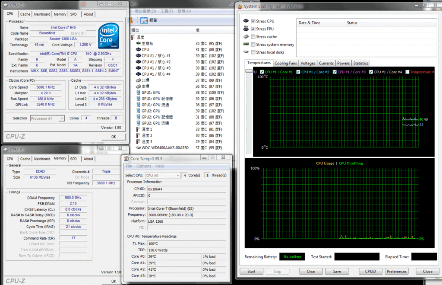Viewport: 442px width, 285px height.
Task: Expand the temperature sensor category icon
Action: (133, 37)
